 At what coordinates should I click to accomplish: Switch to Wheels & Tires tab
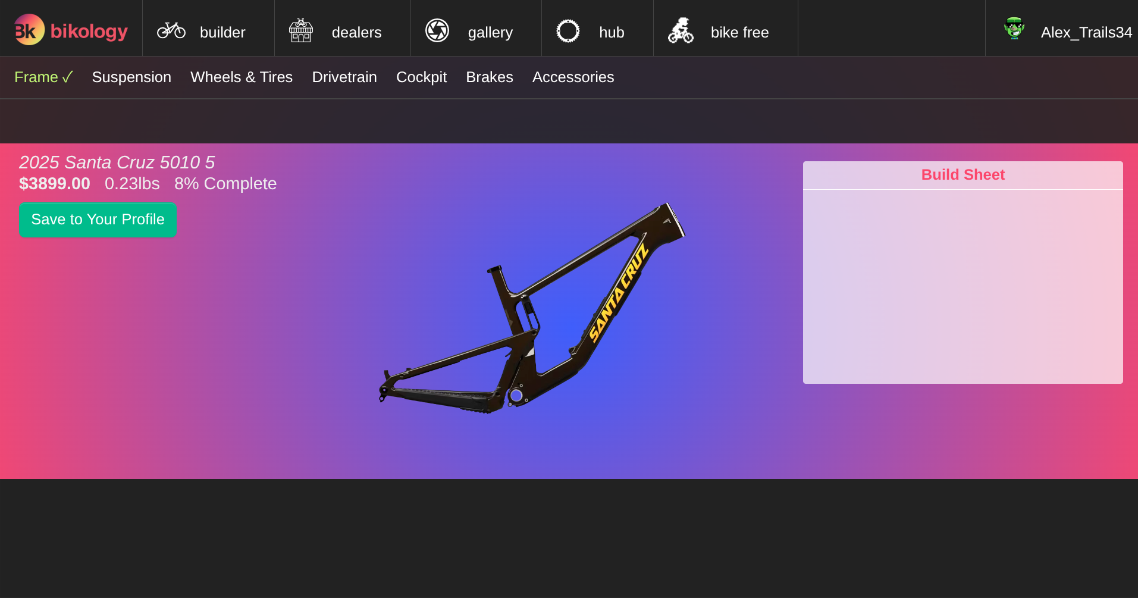242,77
